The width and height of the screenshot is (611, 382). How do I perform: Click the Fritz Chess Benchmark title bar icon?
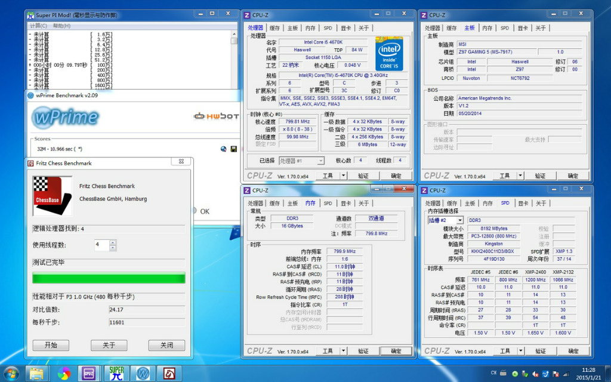pyautogui.click(x=31, y=164)
